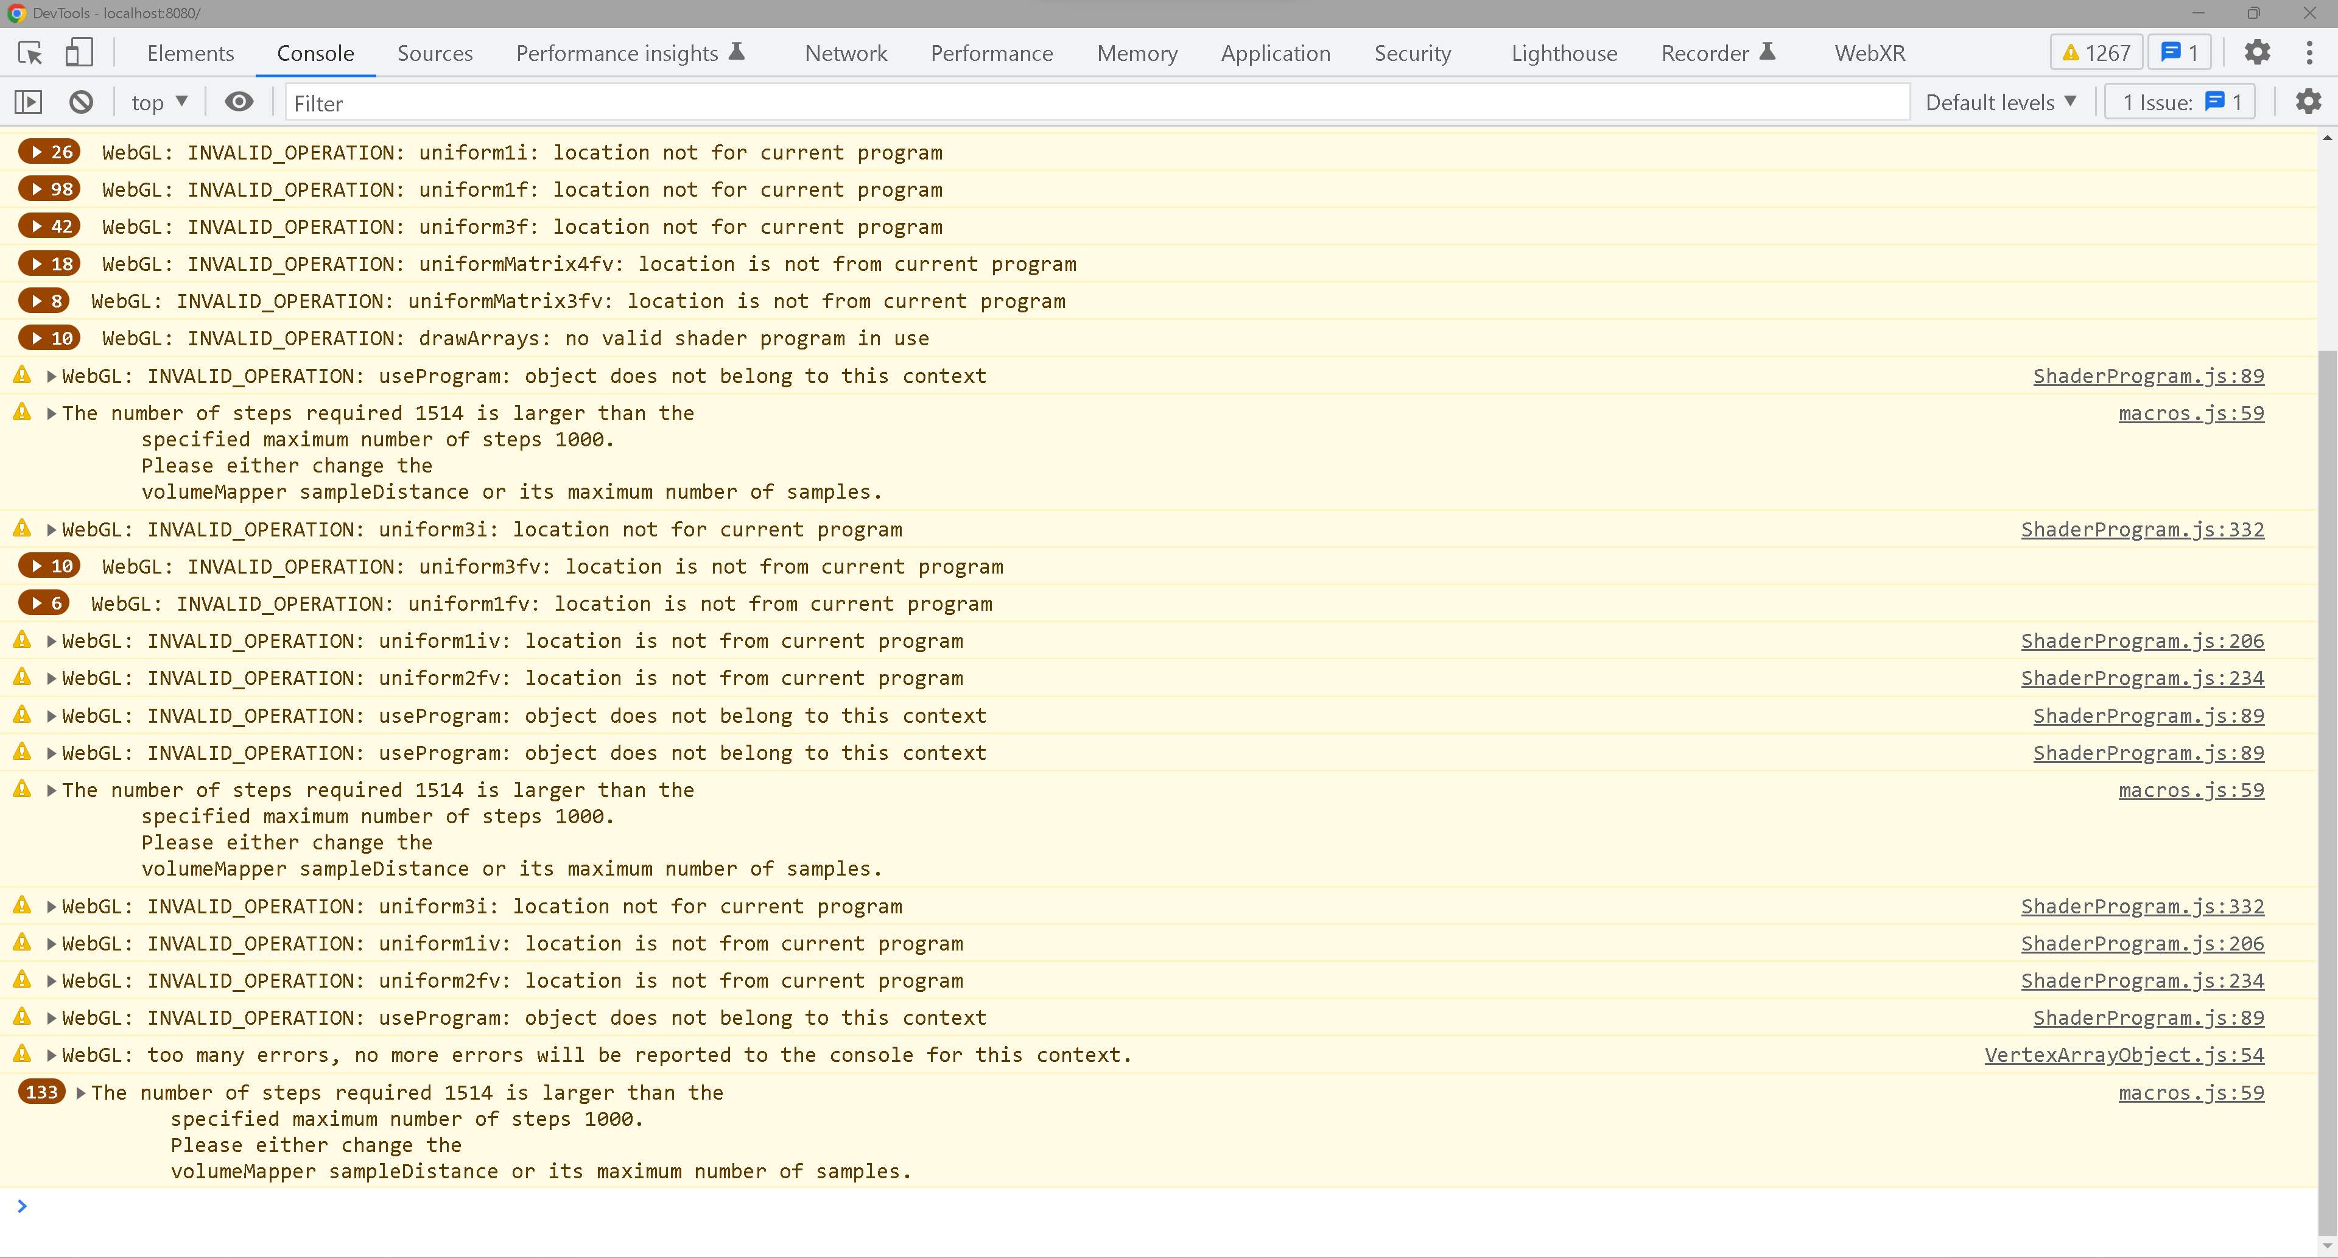This screenshot has height=1258, width=2338.
Task: Open the three-dot customize DevTools menu
Action: pyautogui.click(x=2309, y=52)
